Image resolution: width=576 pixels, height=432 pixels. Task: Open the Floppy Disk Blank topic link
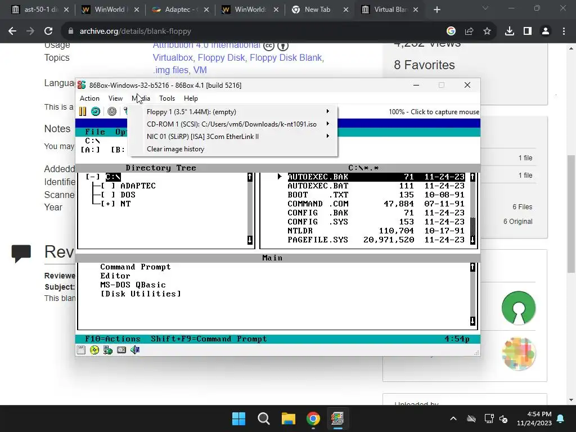pyautogui.click(x=285, y=58)
